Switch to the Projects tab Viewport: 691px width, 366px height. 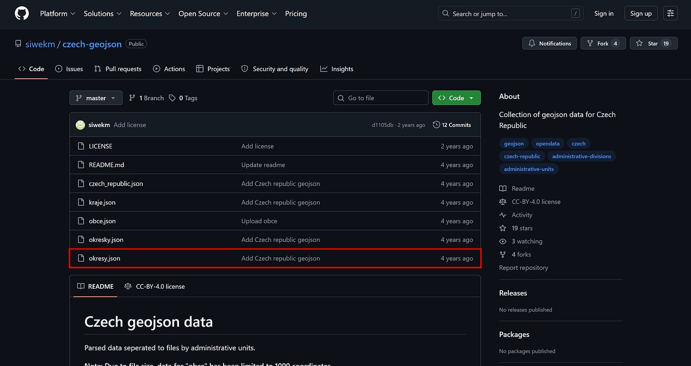pyautogui.click(x=213, y=69)
